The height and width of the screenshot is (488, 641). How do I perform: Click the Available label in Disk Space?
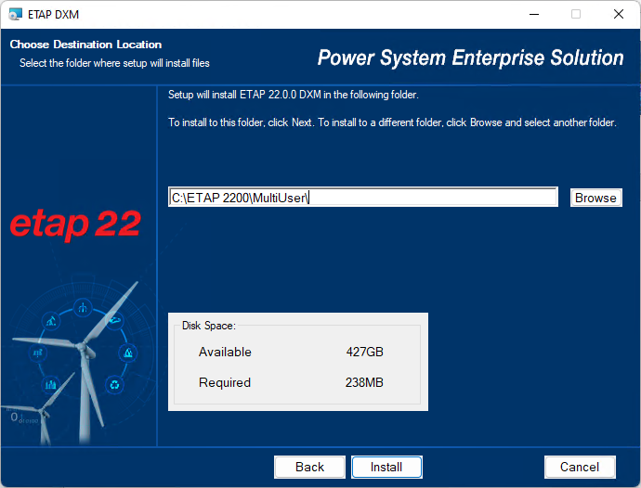(x=225, y=352)
